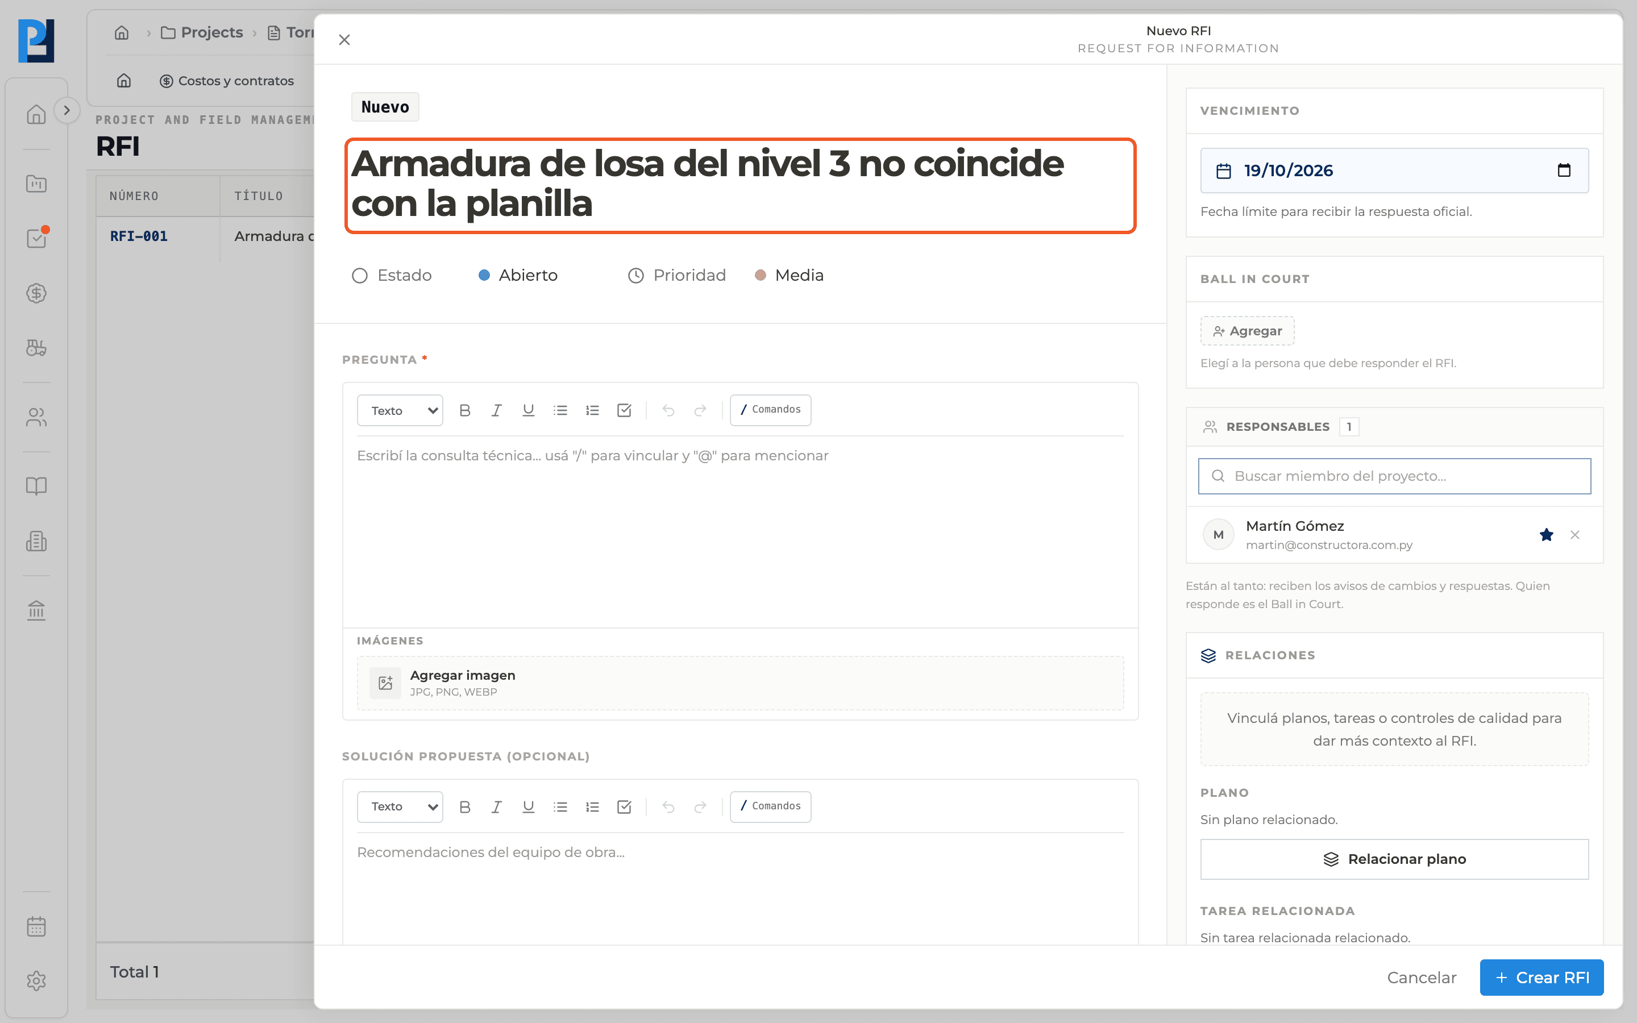Screen dimensions: 1637x1023
Task: Insert checklist in Pregunta editor
Action: [624, 410]
